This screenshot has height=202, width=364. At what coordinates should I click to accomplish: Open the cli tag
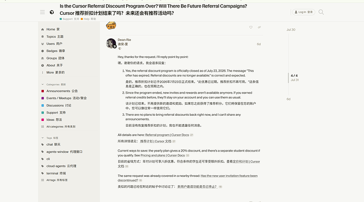(69, 159)
